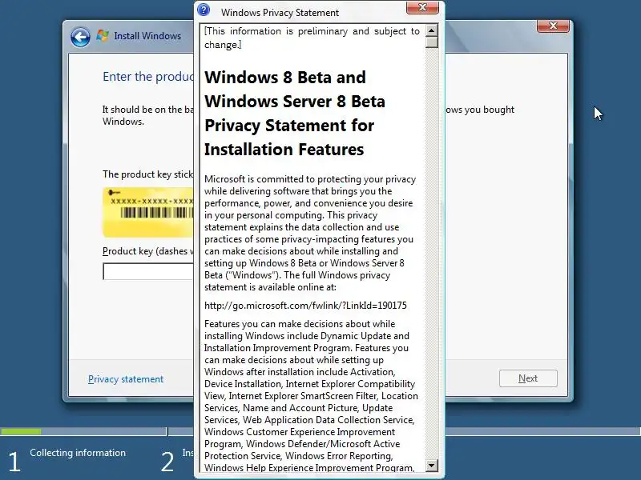
Task: Click the 'Microsoft is committed to protecting' paragraph
Action: point(310,233)
